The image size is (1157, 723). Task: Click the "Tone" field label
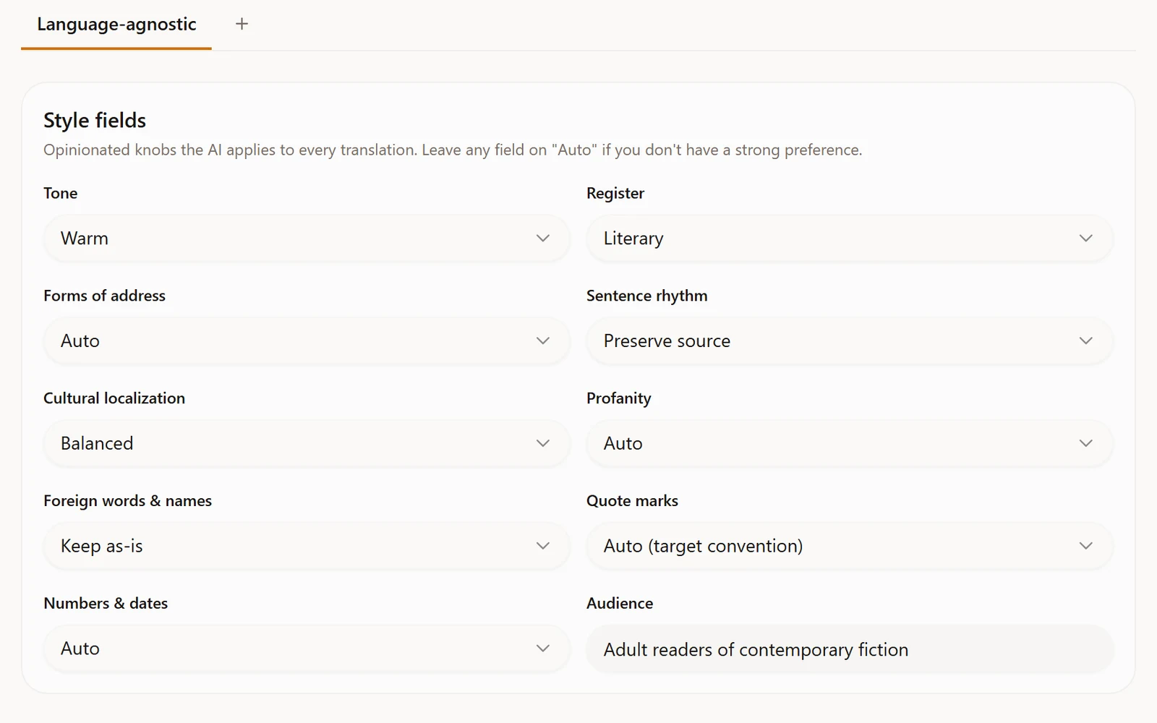(61, 193)
